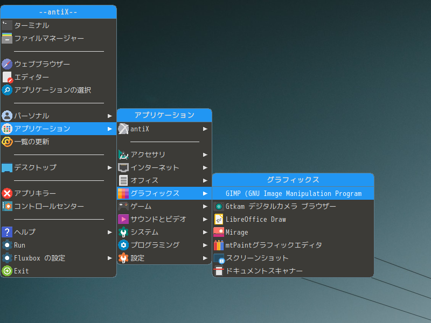Choose the 設定 category label

tap(137, 258)
